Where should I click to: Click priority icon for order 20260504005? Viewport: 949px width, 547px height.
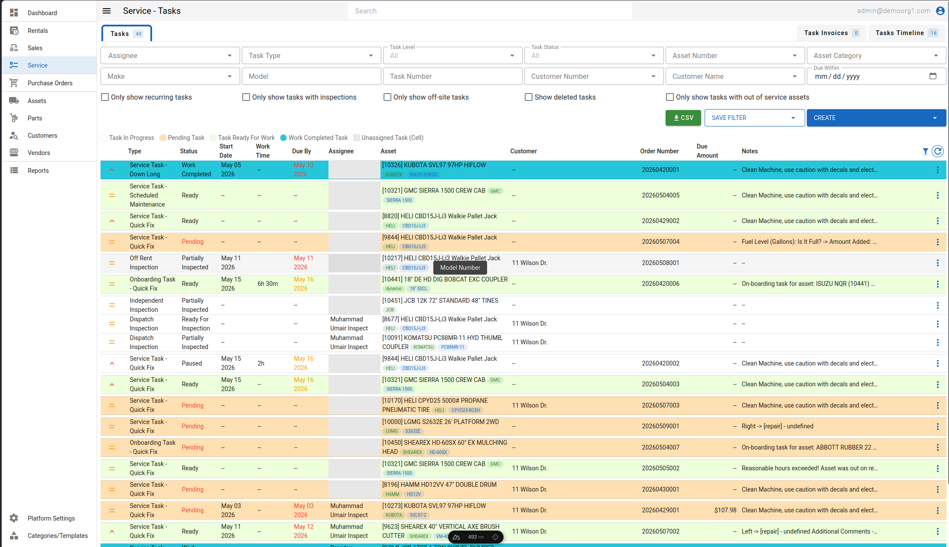point(112,195)
